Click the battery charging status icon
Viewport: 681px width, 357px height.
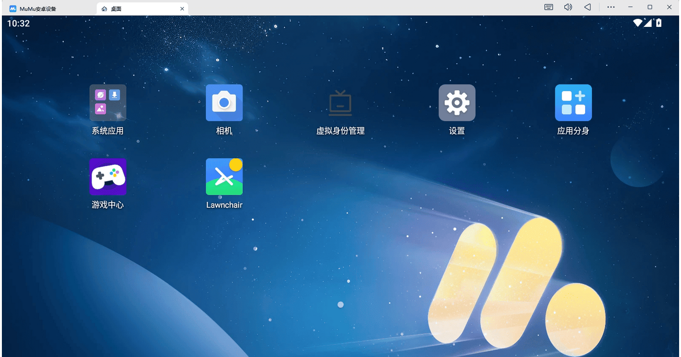point(659,23)
